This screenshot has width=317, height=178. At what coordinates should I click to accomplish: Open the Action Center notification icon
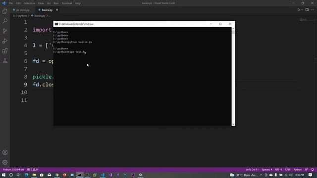311,175
